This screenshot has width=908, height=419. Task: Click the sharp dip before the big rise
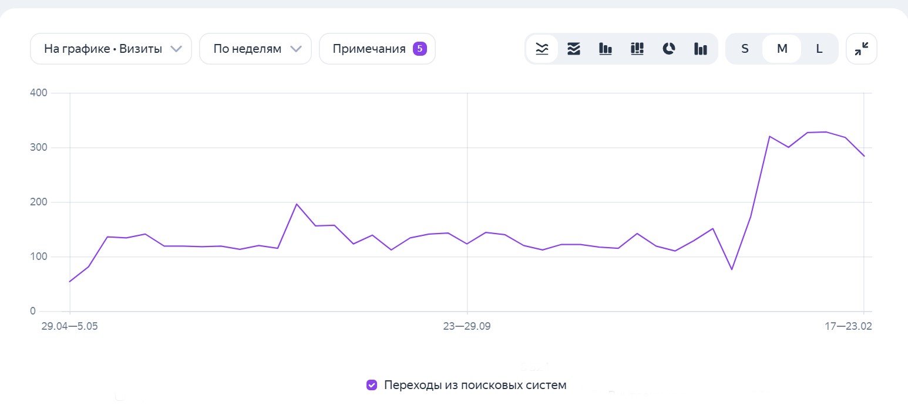point(731,269)
